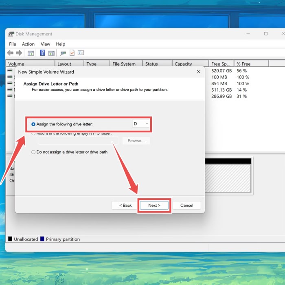
Task: Sort by the Volume column header
Action: (31, 64)
